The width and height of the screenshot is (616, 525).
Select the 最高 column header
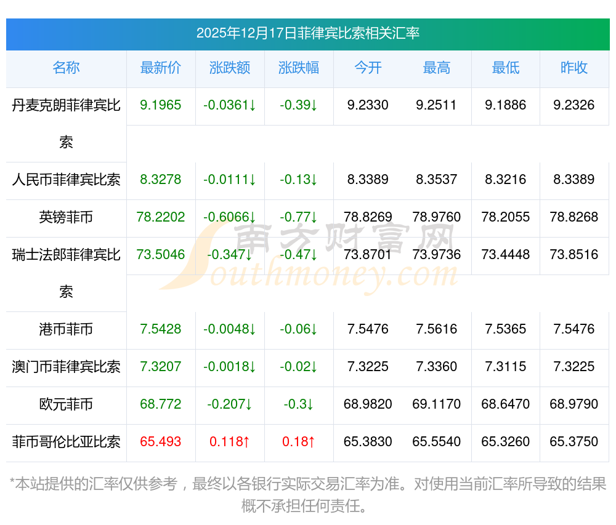(x=437, y=68)
